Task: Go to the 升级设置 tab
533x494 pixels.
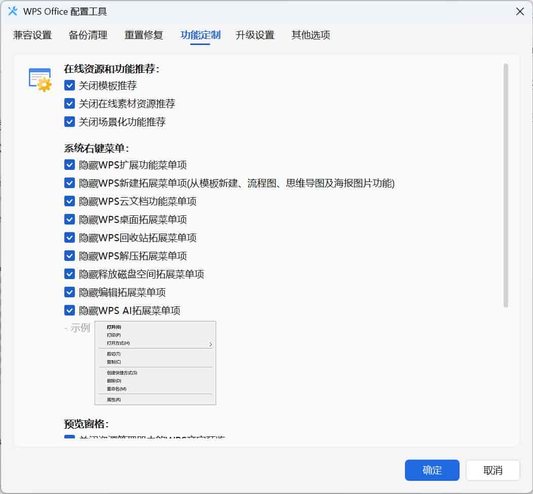Action: pos(255,35)
